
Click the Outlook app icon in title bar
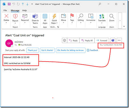[x=4, y=4]
